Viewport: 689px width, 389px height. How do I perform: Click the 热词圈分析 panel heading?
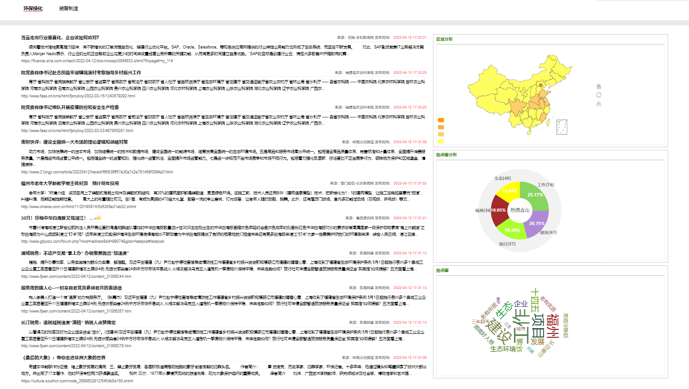click(446, 155)
